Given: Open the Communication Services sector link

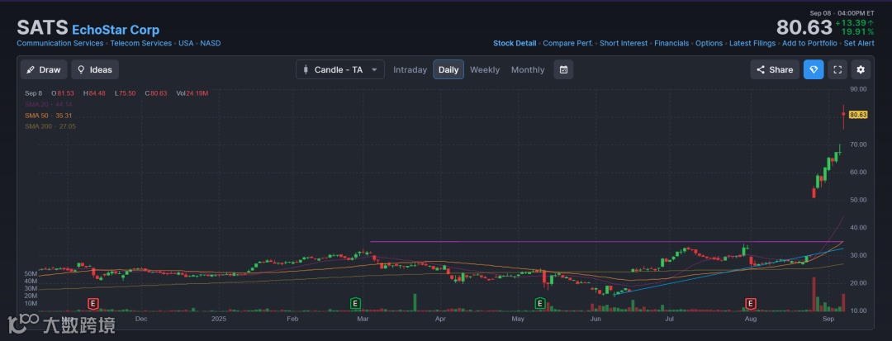Looking at the screenshot, I should [x=59, y=43].
